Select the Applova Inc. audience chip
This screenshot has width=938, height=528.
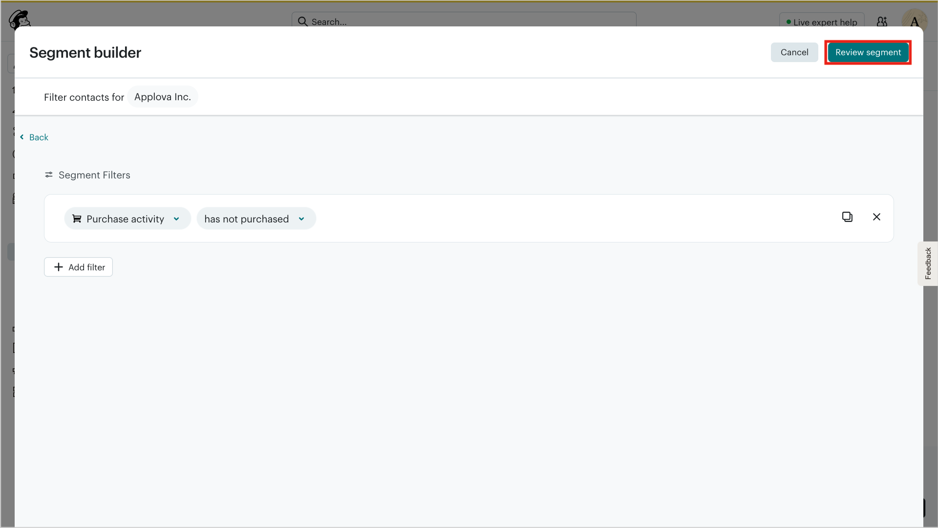pyautogui.click(x=163, y=97)
